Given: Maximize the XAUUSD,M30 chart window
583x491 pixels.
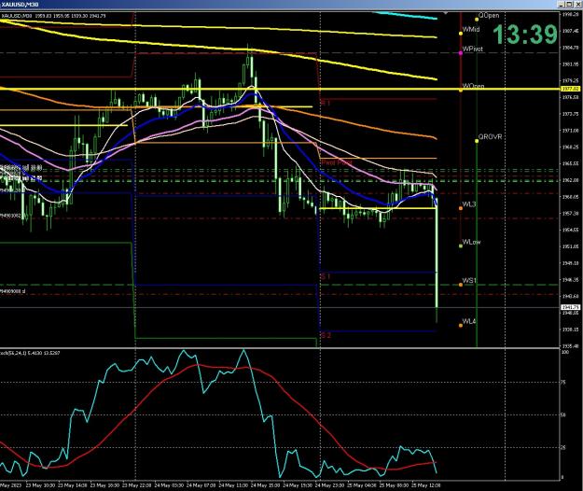Looking at the screenshot, I should coord(570,5).
